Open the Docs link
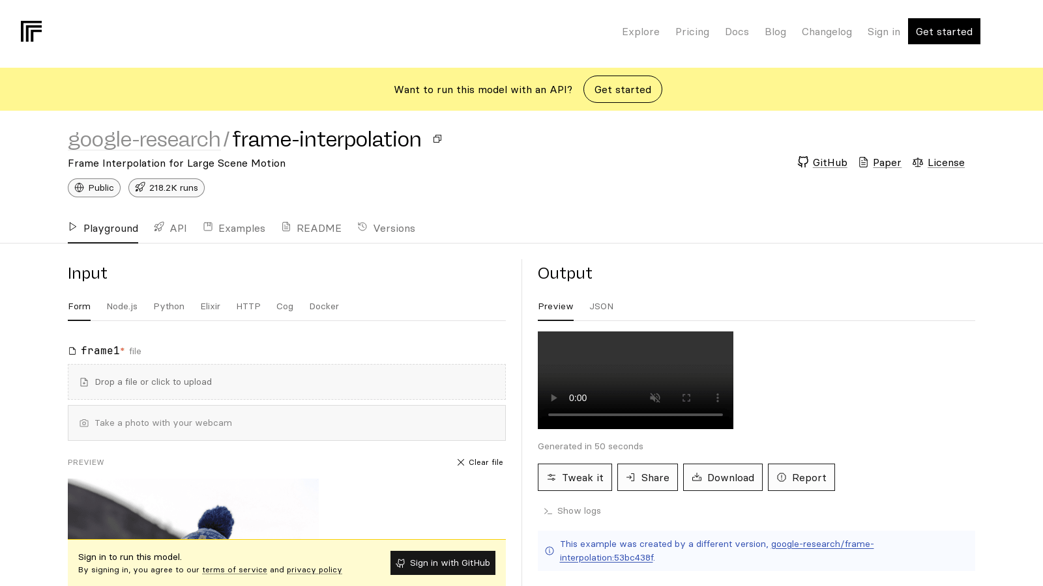This screenshot has height=586, width=1043. pos(737,32)
